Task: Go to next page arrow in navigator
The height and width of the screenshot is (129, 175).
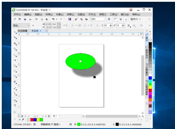Action: pyautogui.click(x=43, y=116)
